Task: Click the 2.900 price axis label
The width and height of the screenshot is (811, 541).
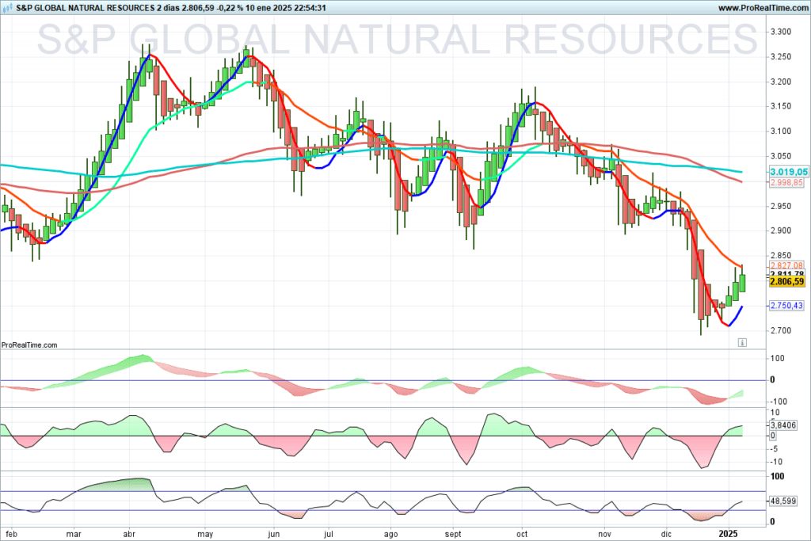Action: (x=780, y=230)
